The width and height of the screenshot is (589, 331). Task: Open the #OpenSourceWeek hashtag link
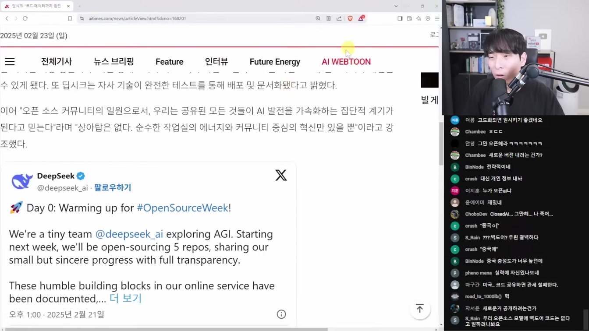[x=182, y=208]
